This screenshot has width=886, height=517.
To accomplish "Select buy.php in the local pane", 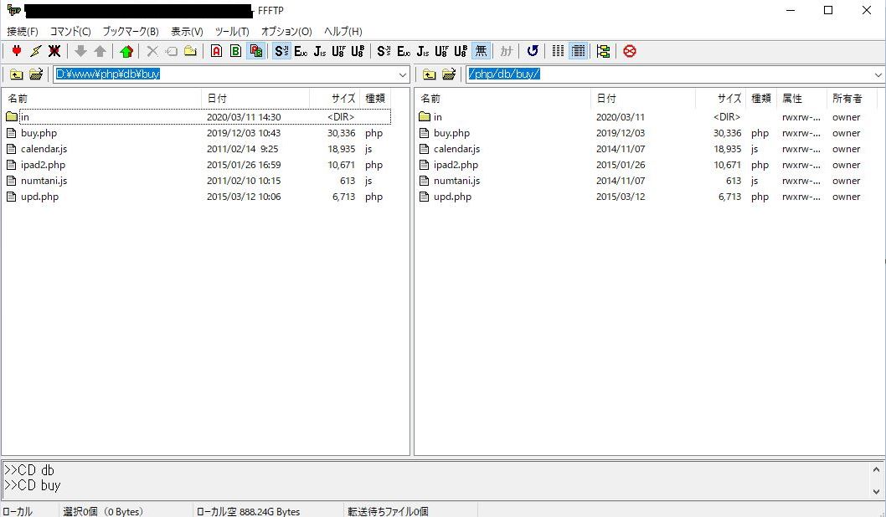I will [x=37, y=133].
